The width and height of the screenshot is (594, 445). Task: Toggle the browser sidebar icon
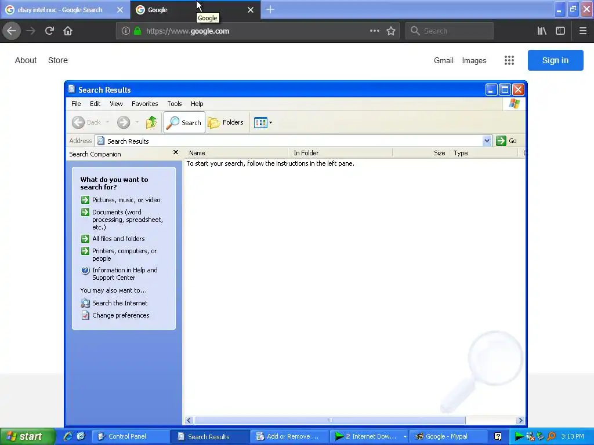coord(560,31)
